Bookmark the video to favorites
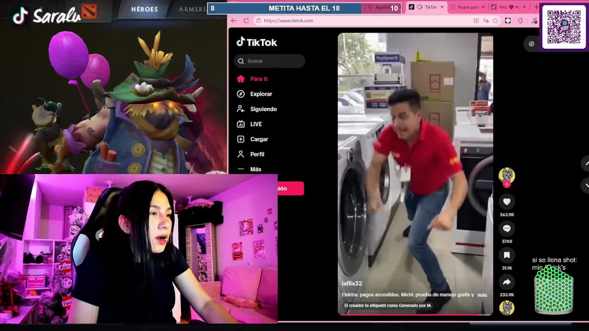This screenshot has width=589, height=331. coord(507,255)
